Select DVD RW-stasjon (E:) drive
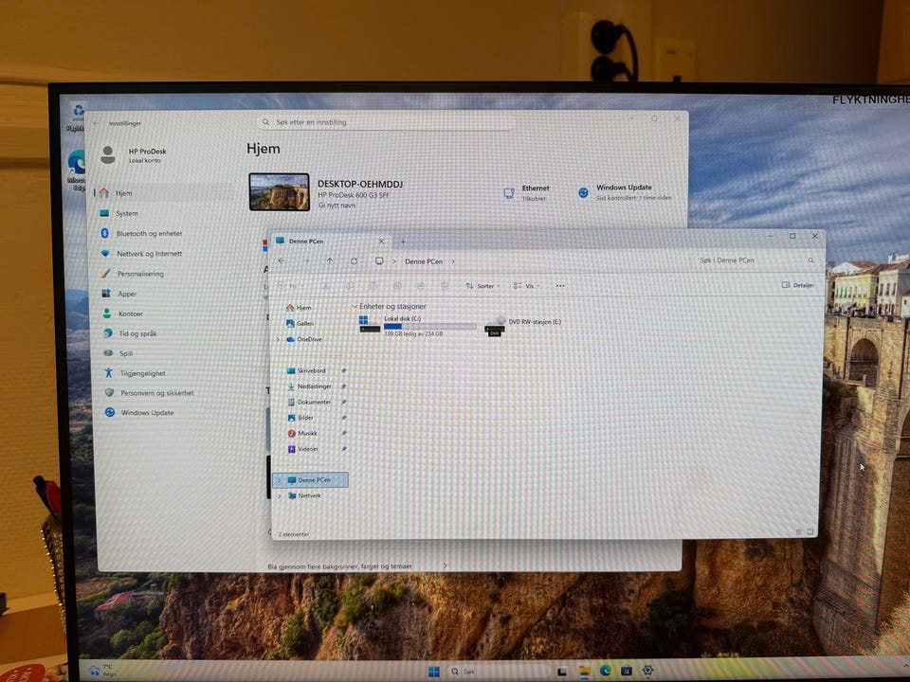This screenshot has width=910, height=682. click(x=523, y=327)
